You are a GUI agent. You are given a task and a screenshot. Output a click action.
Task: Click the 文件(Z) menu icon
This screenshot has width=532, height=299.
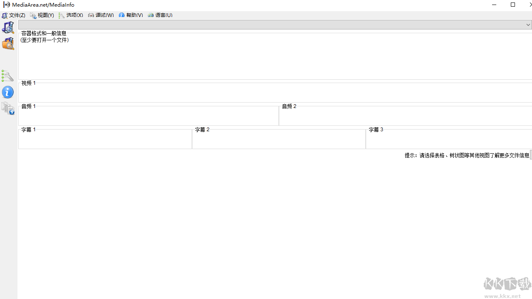[x=4, y=15]
